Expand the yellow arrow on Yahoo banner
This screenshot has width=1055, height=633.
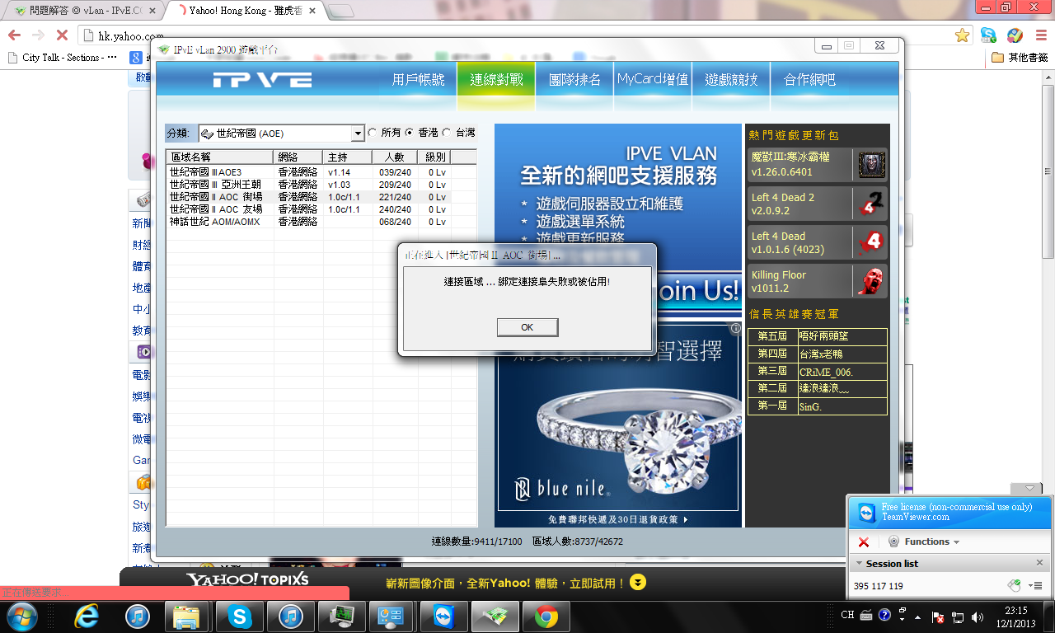(638, 583)
